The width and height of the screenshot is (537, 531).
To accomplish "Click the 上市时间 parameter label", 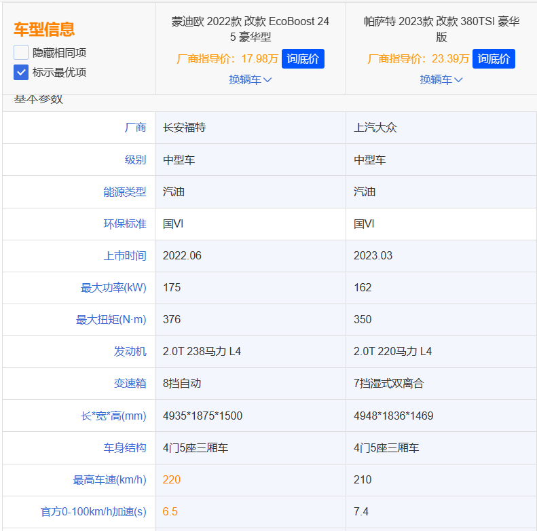I will pyautogui.click(x=125, y=255).
